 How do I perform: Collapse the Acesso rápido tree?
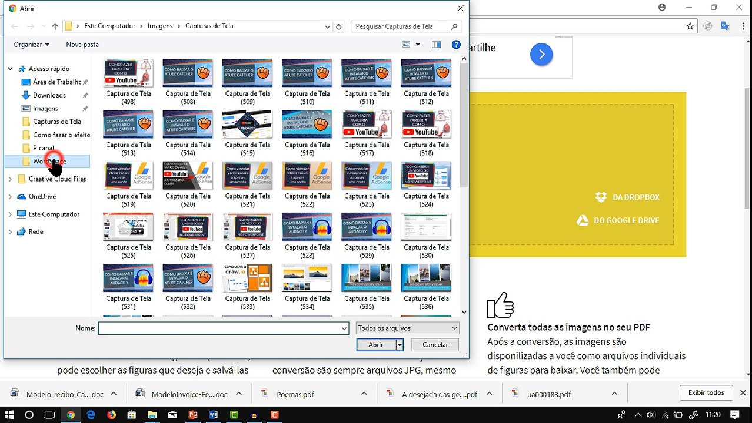pos(11,69)
